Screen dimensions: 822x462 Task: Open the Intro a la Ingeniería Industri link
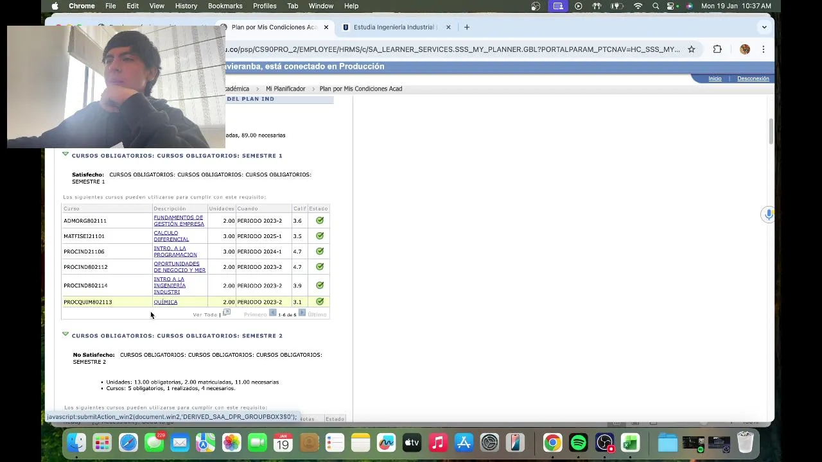pyautogui.click(x=170, y=286)
